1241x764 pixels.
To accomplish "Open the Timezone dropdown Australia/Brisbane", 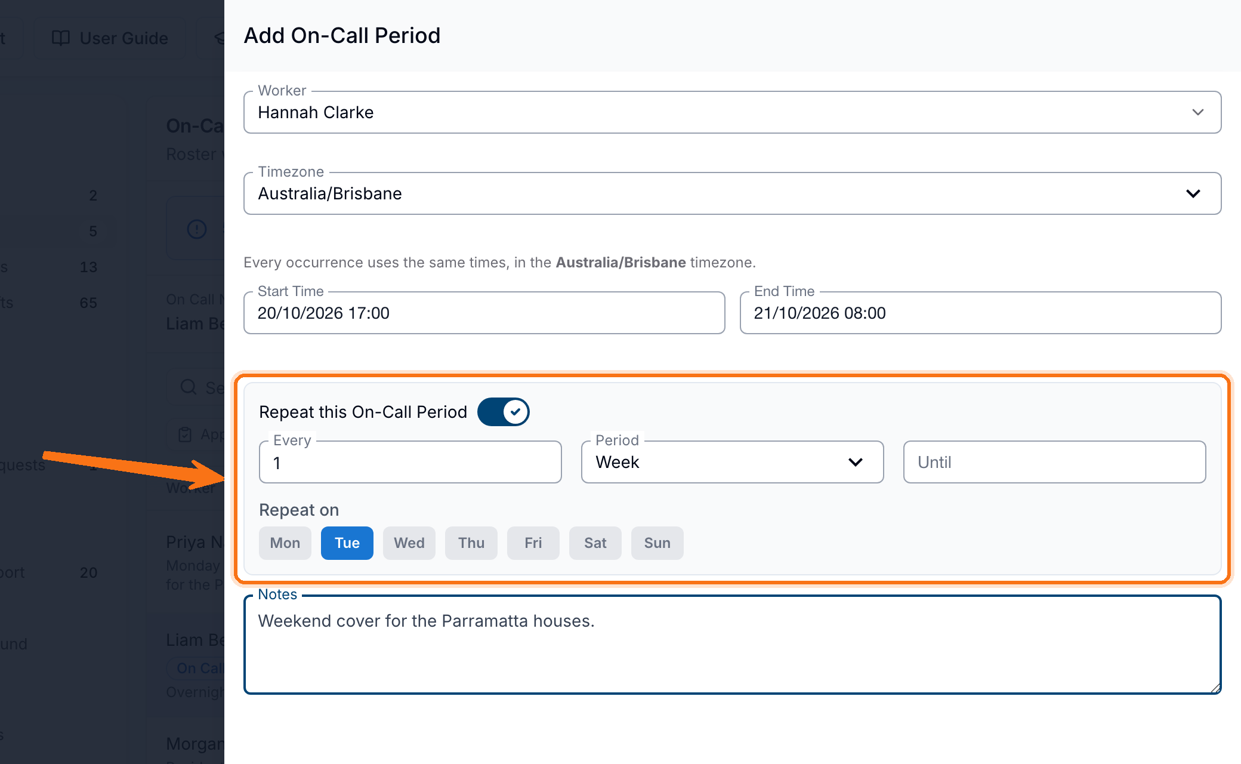I will pos(732,193).
